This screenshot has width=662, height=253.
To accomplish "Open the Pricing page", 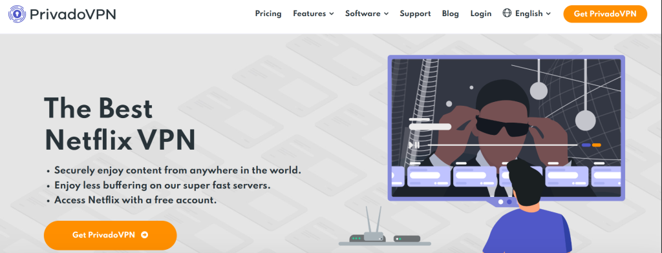I will [x=268, y=14].
